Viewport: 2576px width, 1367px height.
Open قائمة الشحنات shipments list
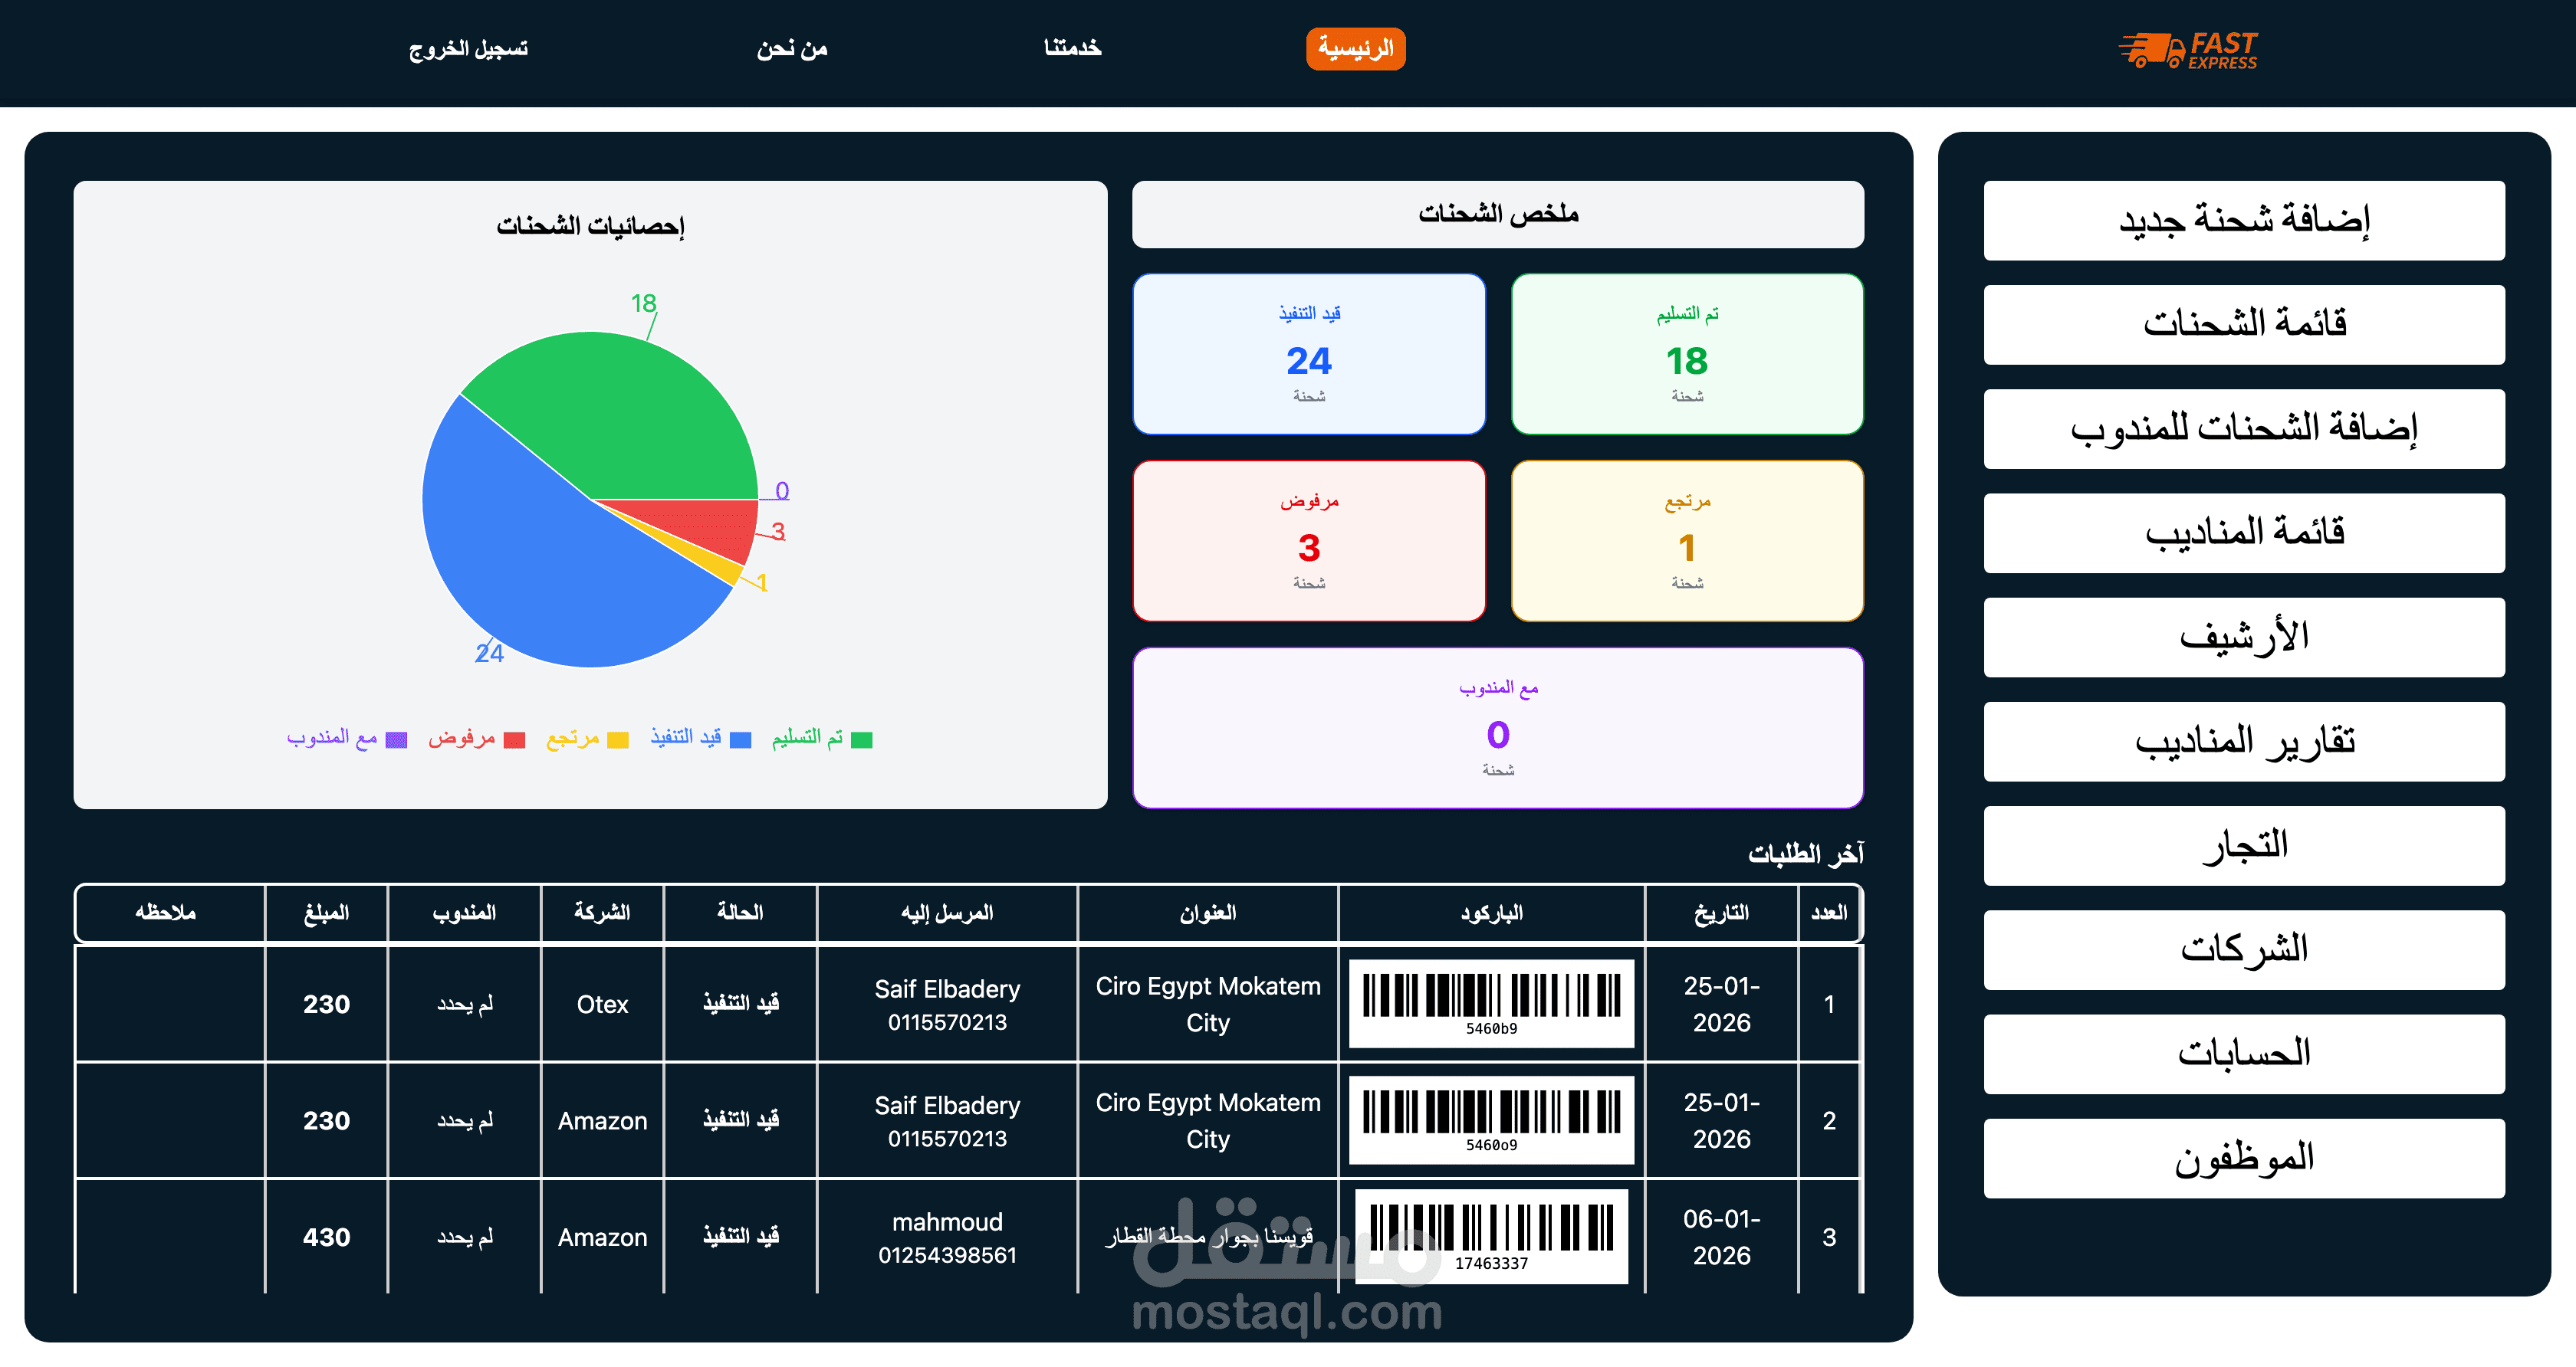click(2244, 325)
